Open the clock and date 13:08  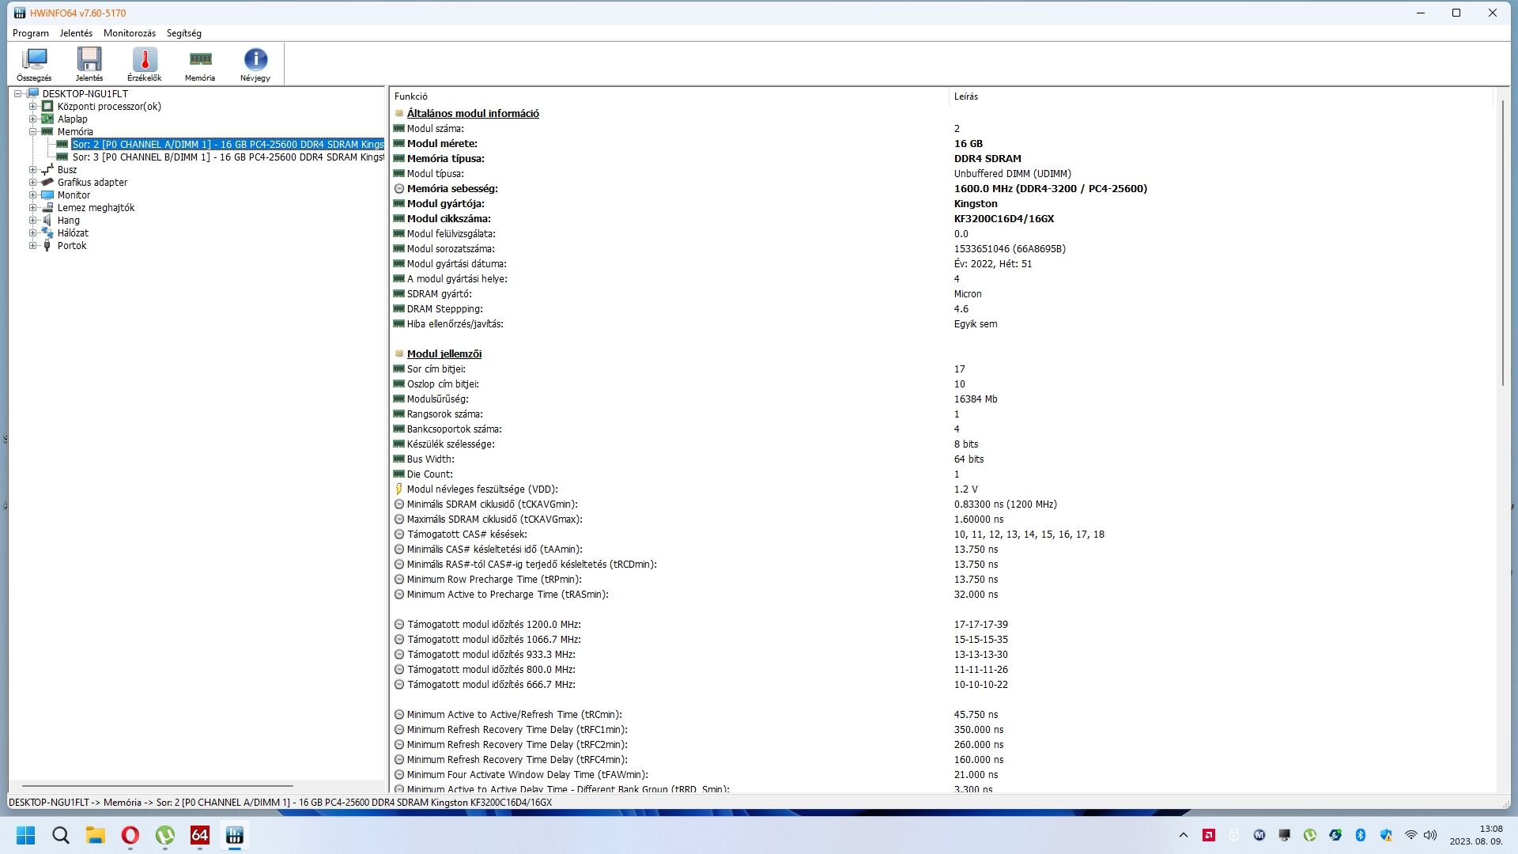(1477, 835)
